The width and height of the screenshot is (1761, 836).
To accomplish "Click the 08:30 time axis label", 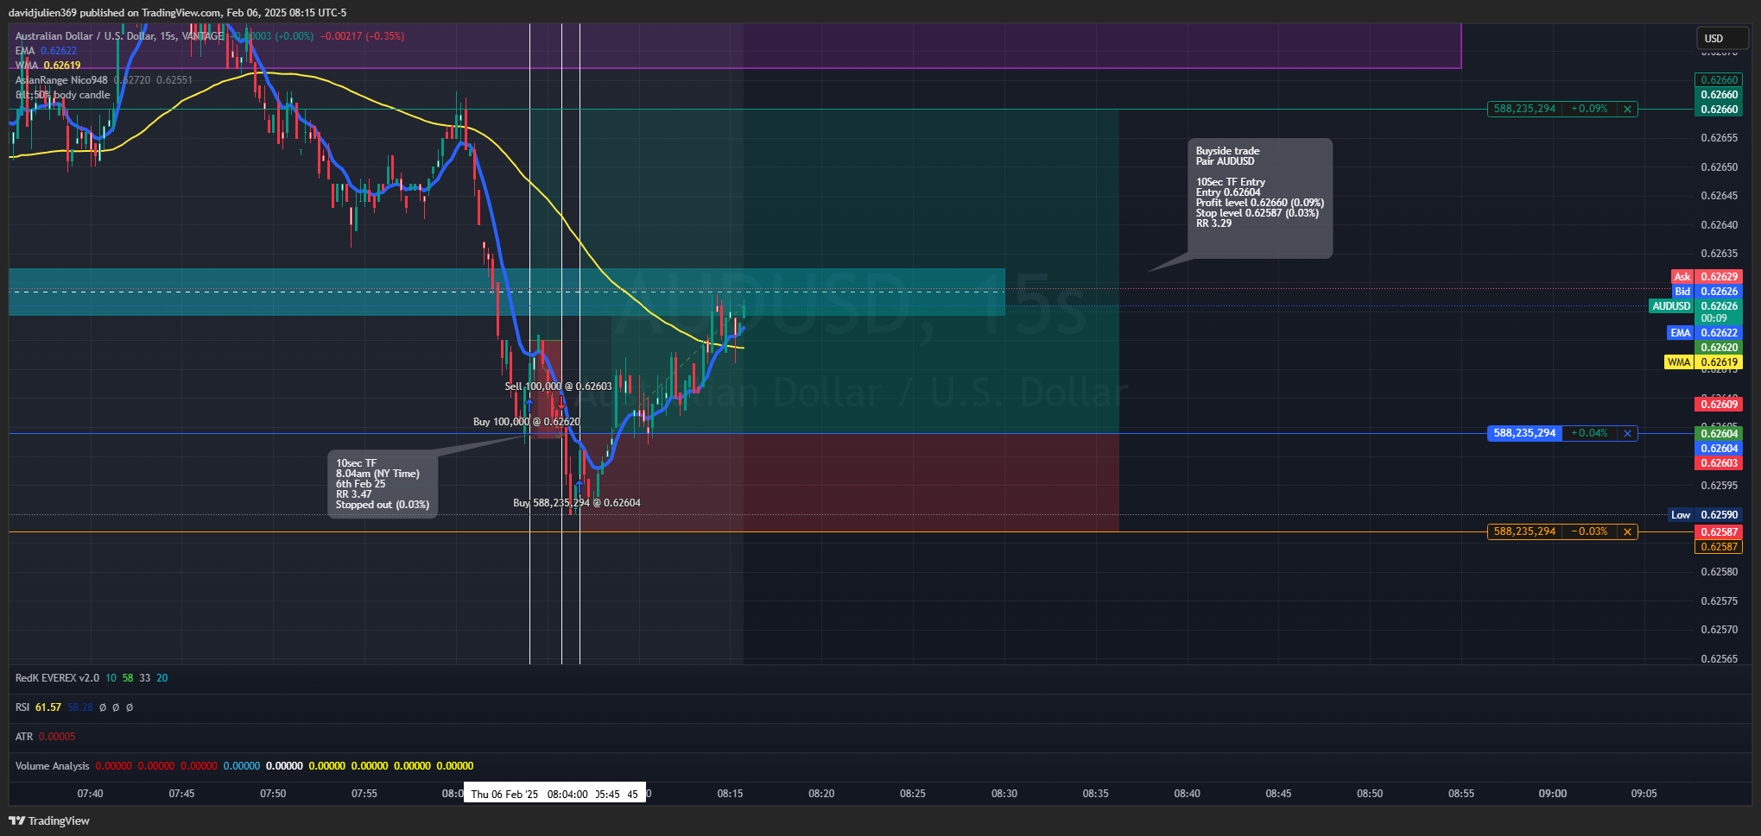I will click(1004, 794).
